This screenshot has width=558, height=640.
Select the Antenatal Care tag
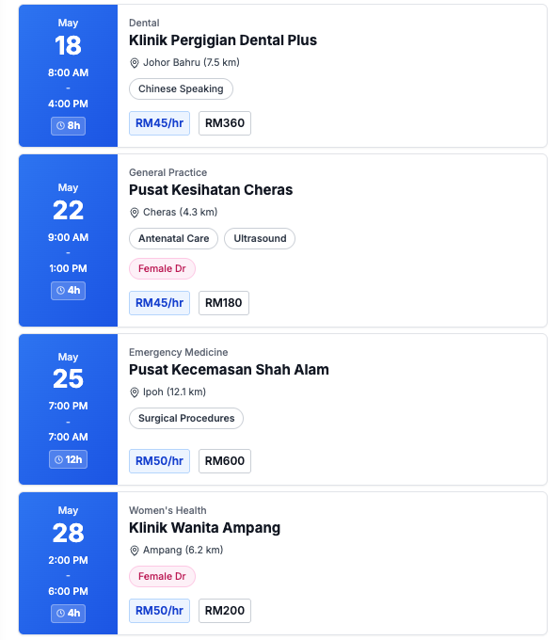pyautogui.click(x=173, y=238)
